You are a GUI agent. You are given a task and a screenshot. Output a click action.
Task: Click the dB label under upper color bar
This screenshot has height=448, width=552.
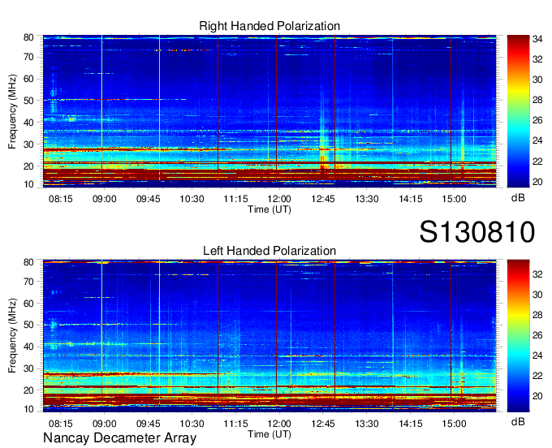point(518,198)
